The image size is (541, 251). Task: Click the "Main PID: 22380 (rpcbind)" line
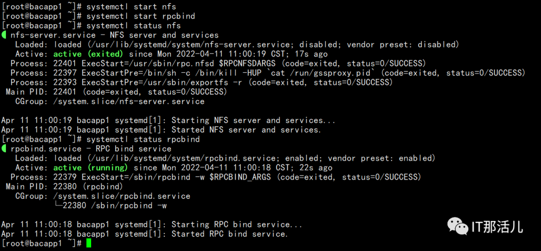[x=65, y=187]
